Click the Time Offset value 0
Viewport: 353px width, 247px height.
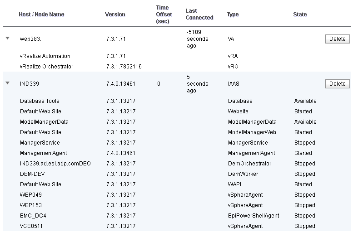(159, 84)
